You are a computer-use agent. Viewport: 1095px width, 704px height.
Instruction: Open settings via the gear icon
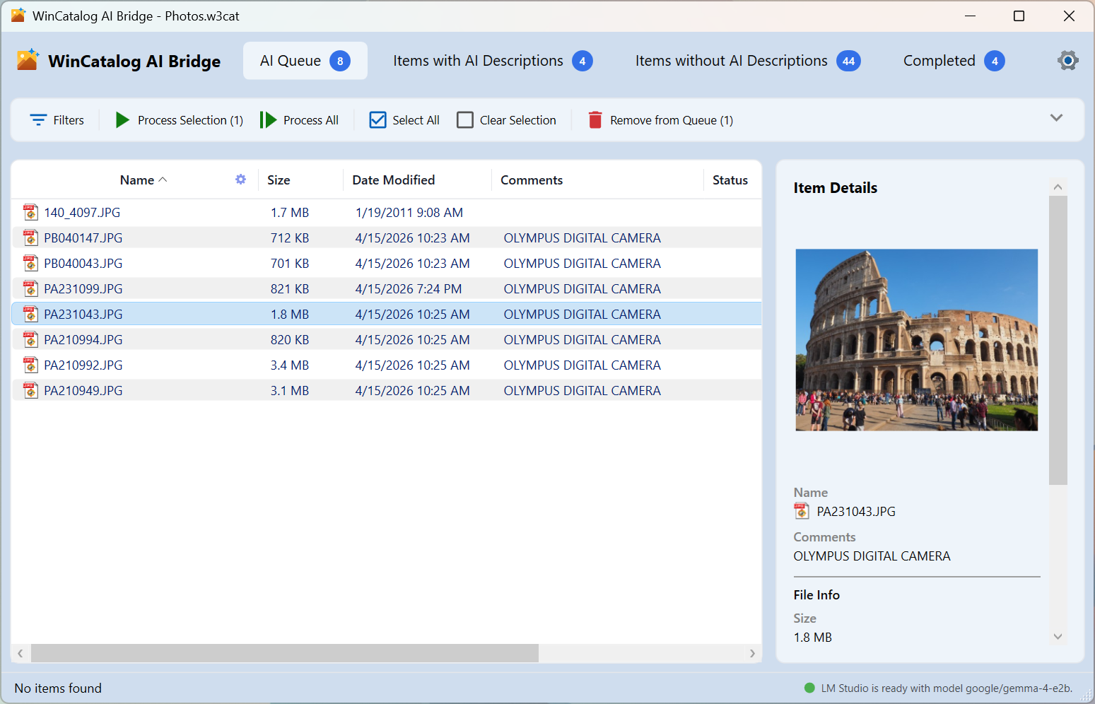click(1067, 61)
